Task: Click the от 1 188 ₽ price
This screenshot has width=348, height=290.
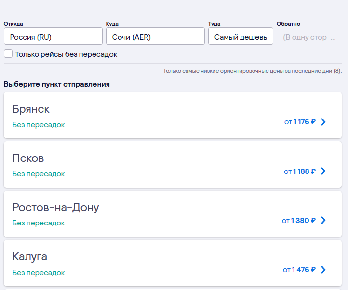Action: pyautogui.click(x=300, y=171)
